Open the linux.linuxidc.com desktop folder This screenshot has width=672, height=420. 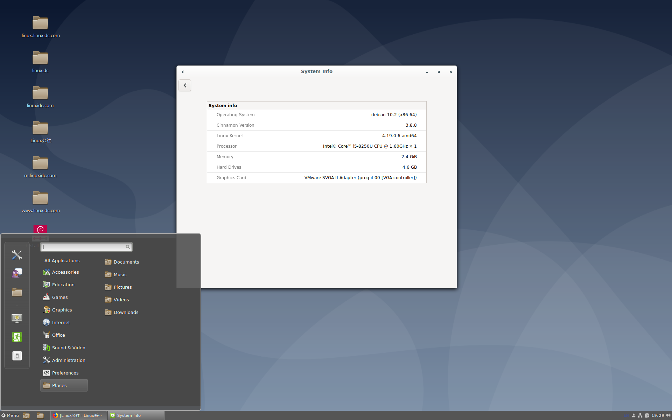click(x=41, y=27)
